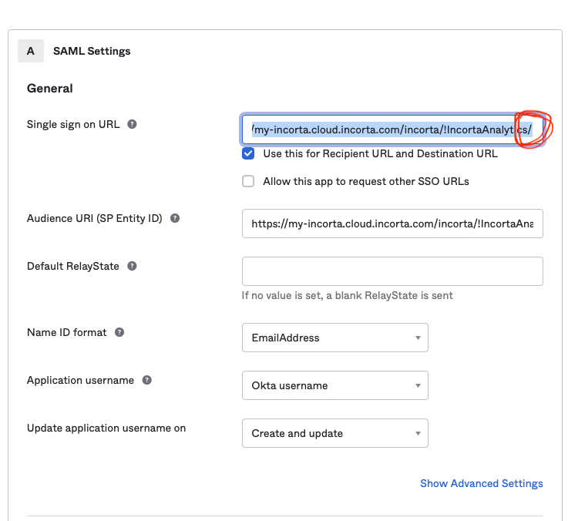Open the Name ID format EmailAddress dropdown
This screenshot has height=521, width=568.
[334, 338]
